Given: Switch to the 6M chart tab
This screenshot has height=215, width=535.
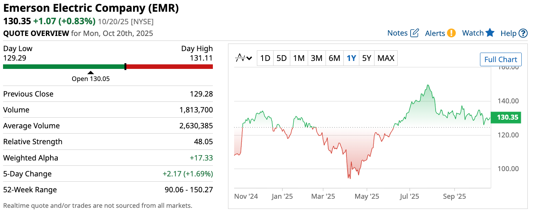Looking at the screenshot, I should [334, 58].
